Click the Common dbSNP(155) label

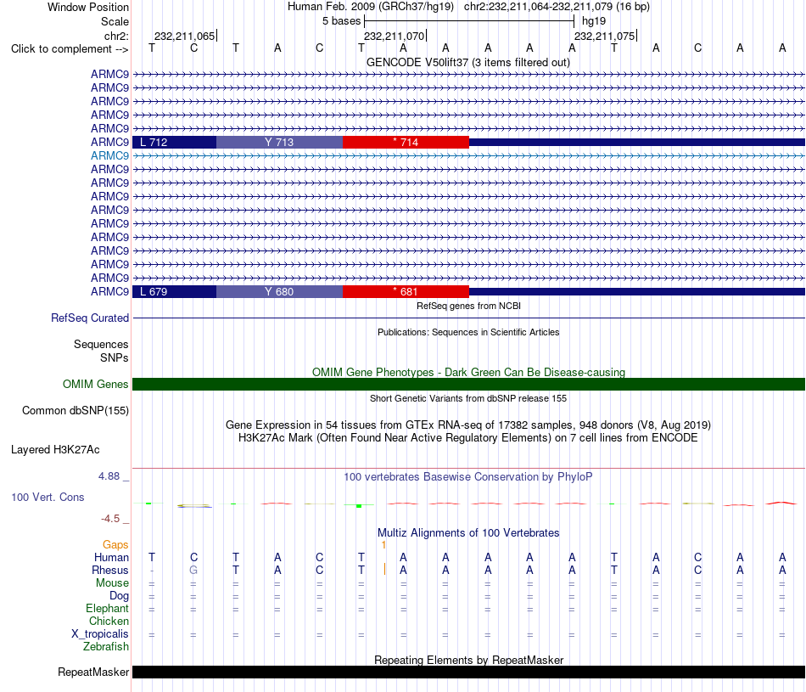point(75,411)
